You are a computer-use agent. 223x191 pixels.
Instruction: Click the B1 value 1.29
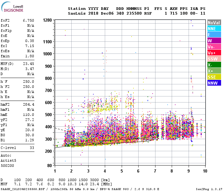30,140
